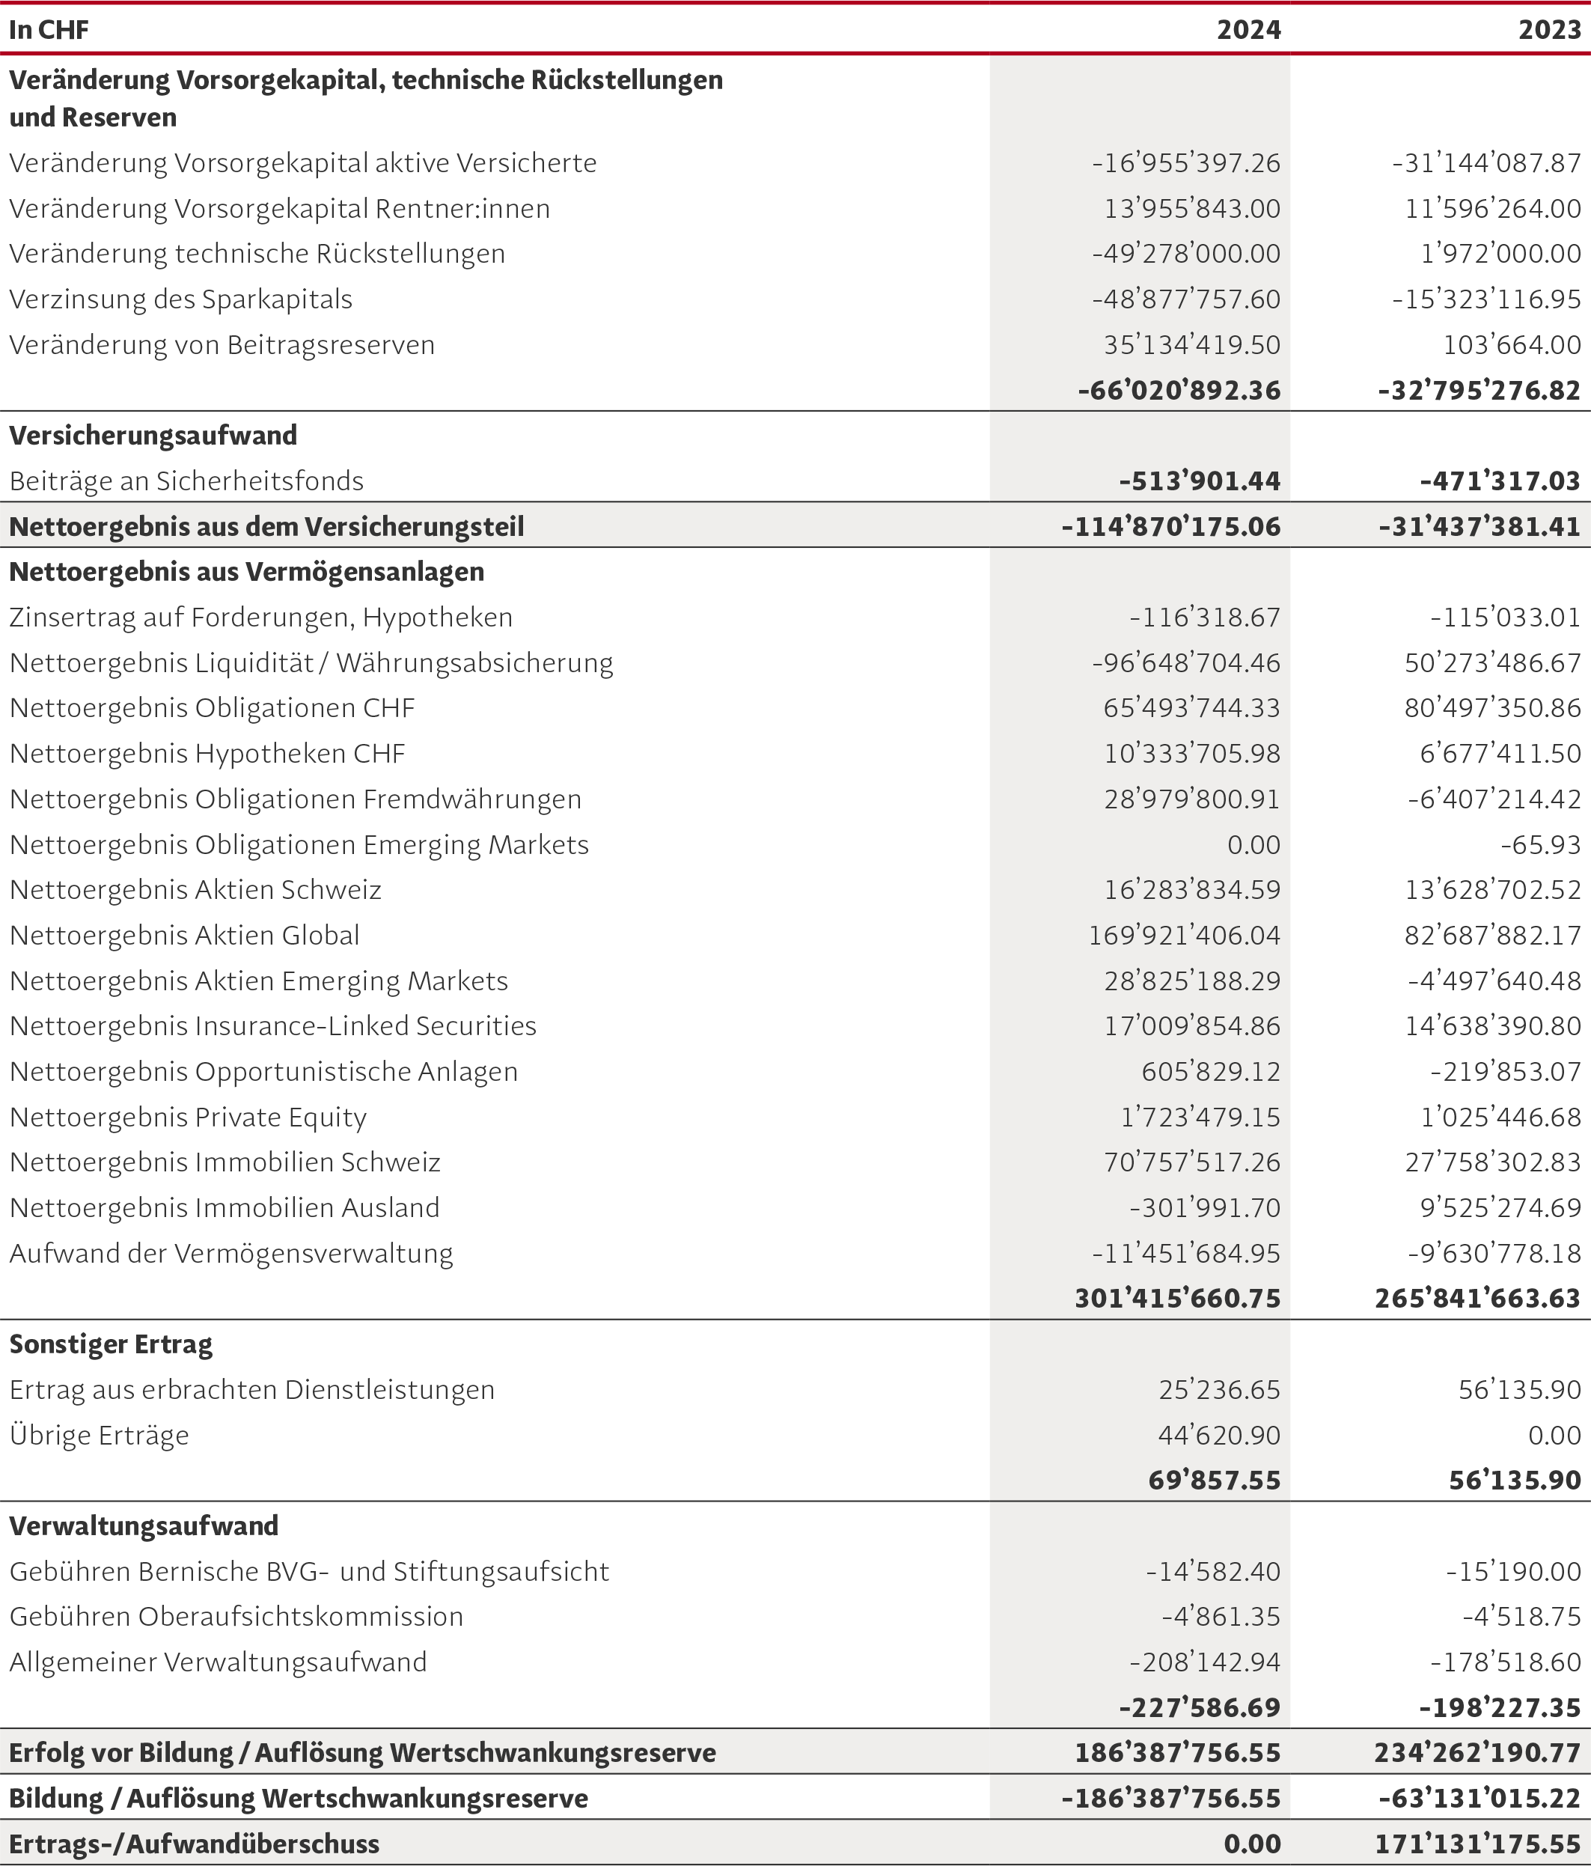
Task: Click the 'Gebühren Oberaufsichtskommission' row label
Action: tap(236, 1616)
